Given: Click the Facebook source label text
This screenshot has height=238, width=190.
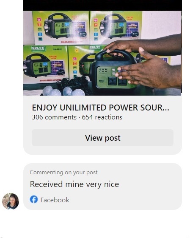Looking at the screenshot, I should (x=55, y=200).
